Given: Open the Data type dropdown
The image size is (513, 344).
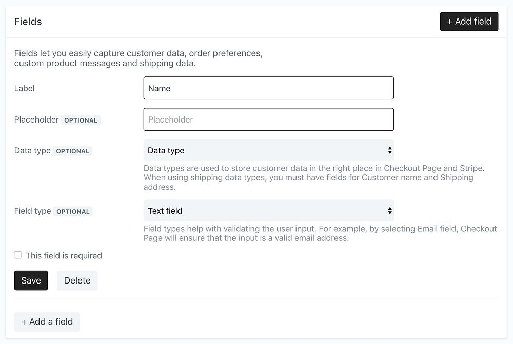Looking at the screenshot, I should pyautogui.click(x=268, y=150).
